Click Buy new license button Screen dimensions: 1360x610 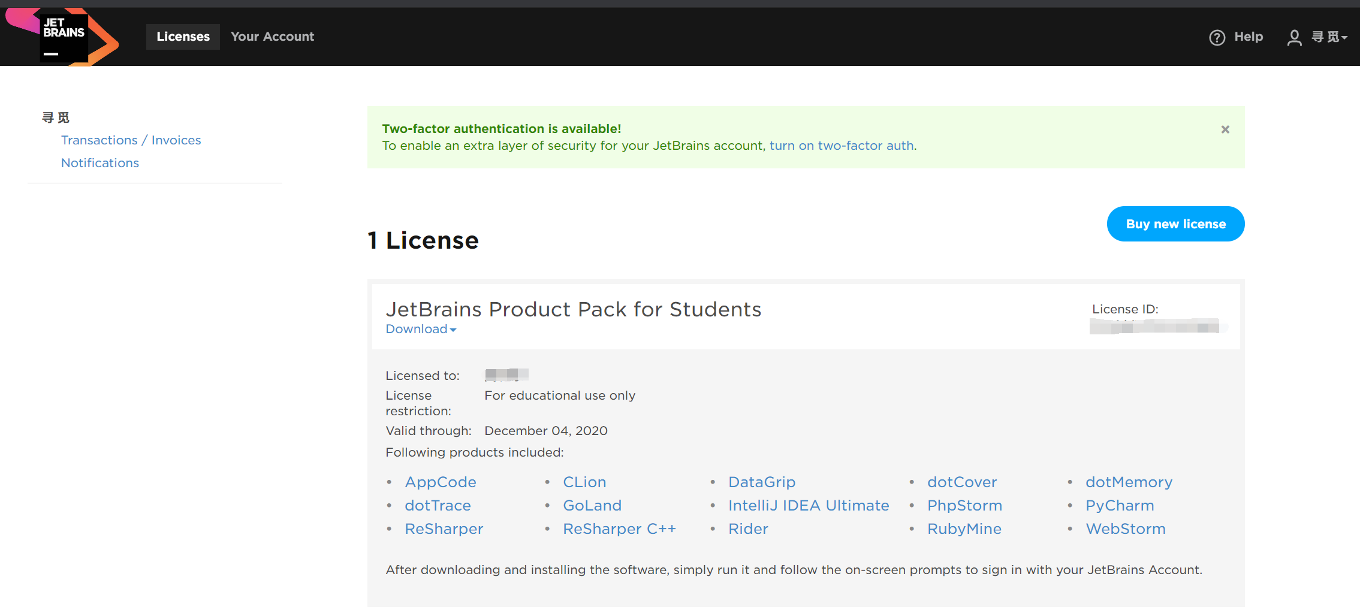[x=1175, y=224]
